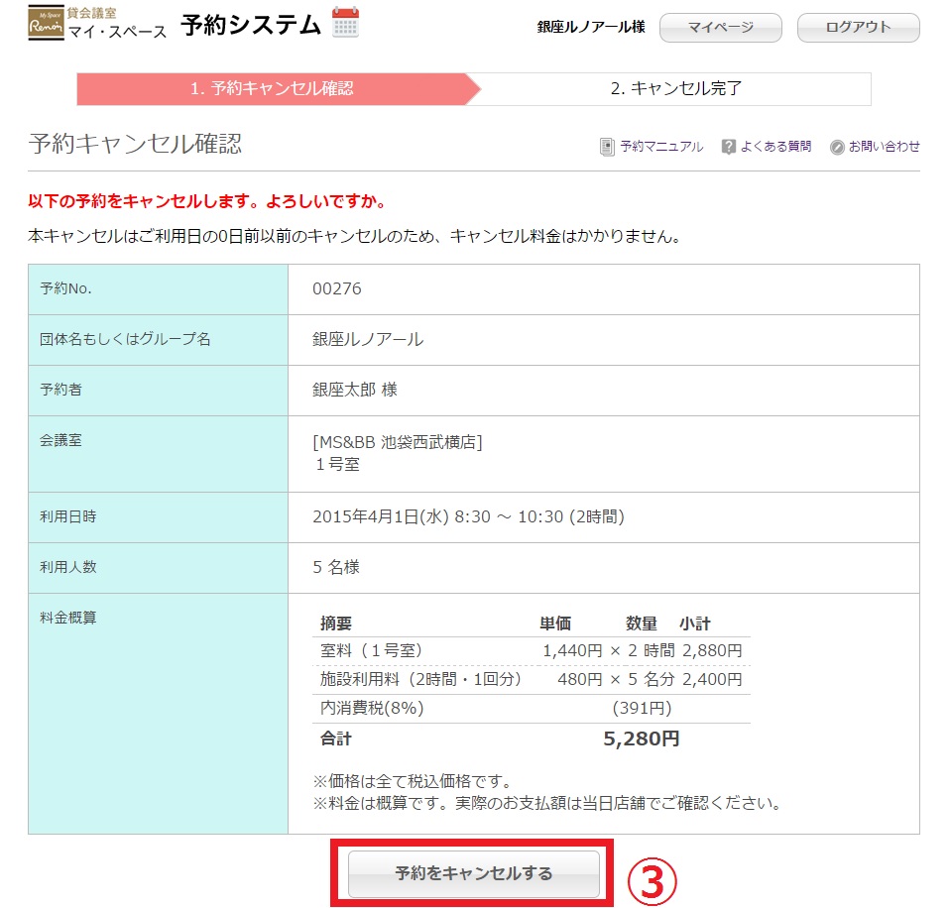Click the 予約システム page title

(251, 26)
